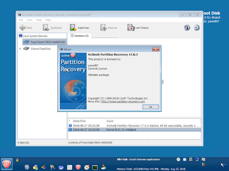Click the white square tray icon
The width and height of the screenshot is (229, 171).
[x=185, y=160]
